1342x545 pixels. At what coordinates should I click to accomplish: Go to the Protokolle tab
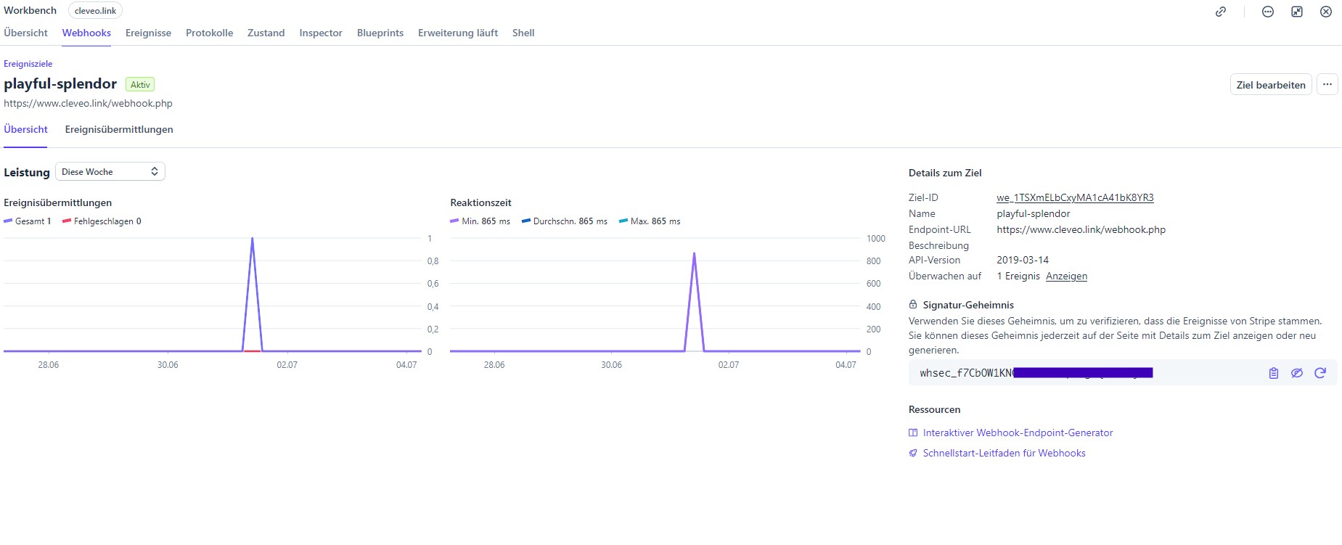pyautogui.click(x=209, y=33)
